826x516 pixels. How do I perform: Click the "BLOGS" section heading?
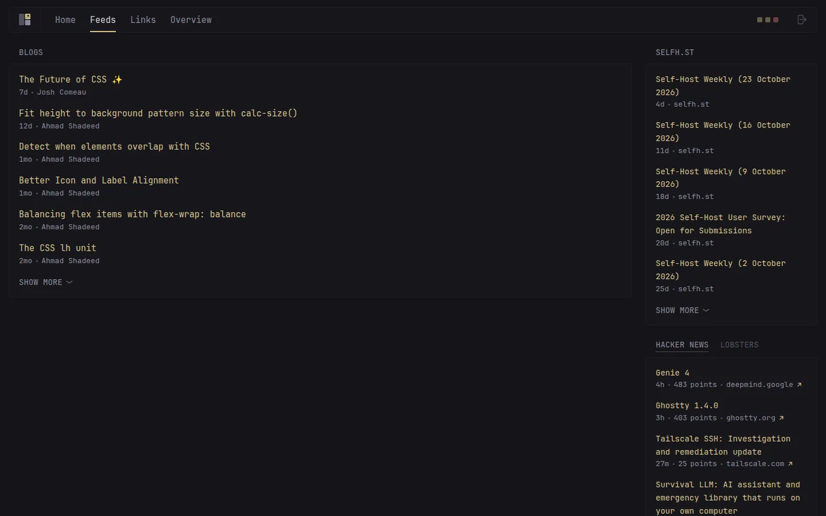(x=31, y=52)
